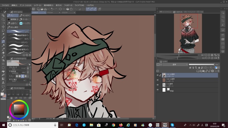Viewport: 228px width, 128px height.
Task: Select the Eraser tool
Action: tap(3, 53)
